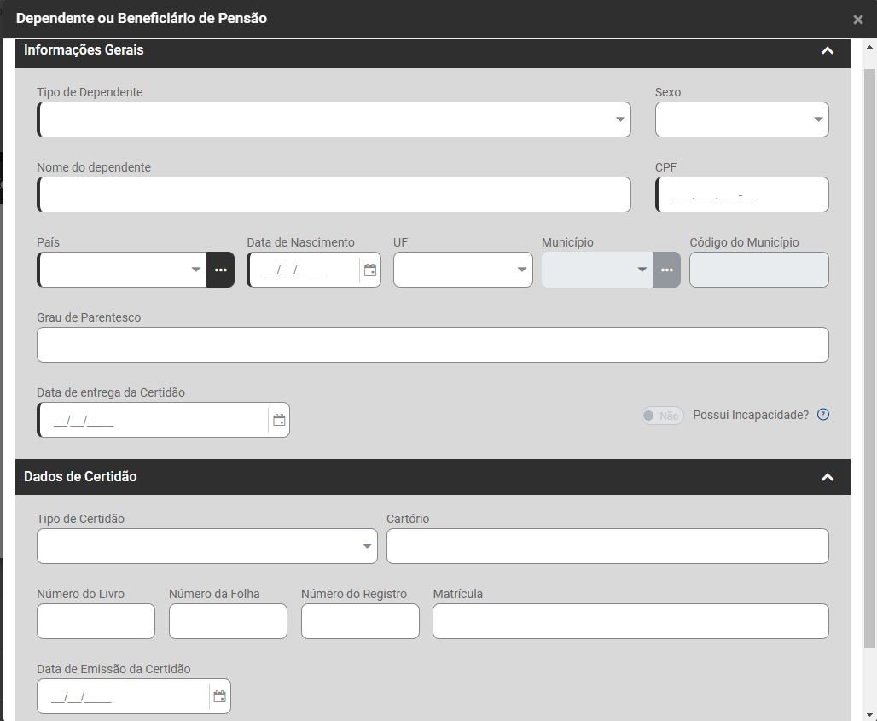Open calendar for Data de entrega da Certidão
877x721 pixels.
[279, 420]
